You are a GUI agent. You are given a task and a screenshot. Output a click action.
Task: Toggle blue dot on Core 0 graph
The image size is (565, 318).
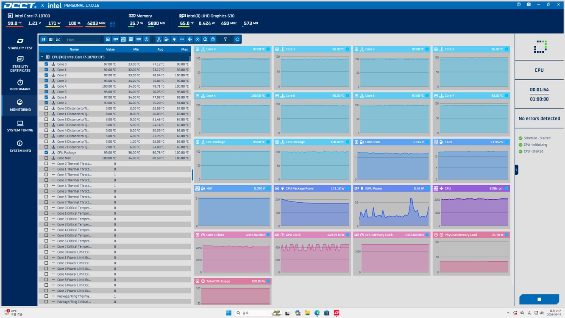pos(268,49)
